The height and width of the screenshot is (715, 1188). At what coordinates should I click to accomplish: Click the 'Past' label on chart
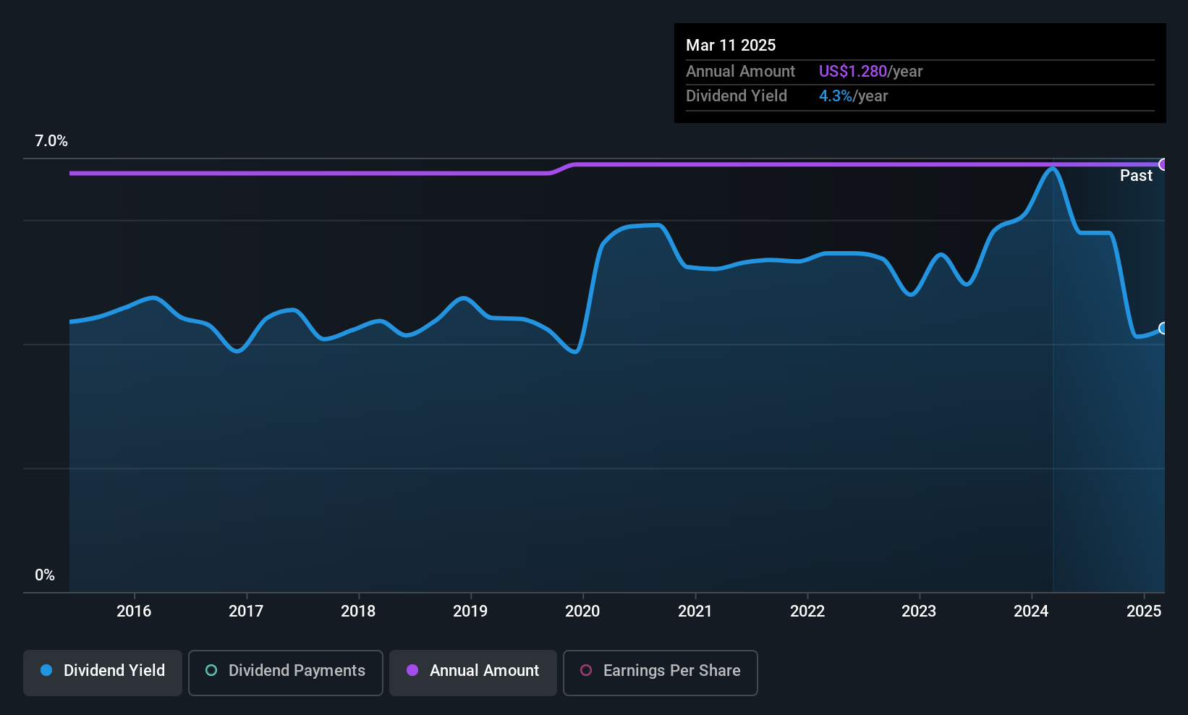click(1136, 175)
